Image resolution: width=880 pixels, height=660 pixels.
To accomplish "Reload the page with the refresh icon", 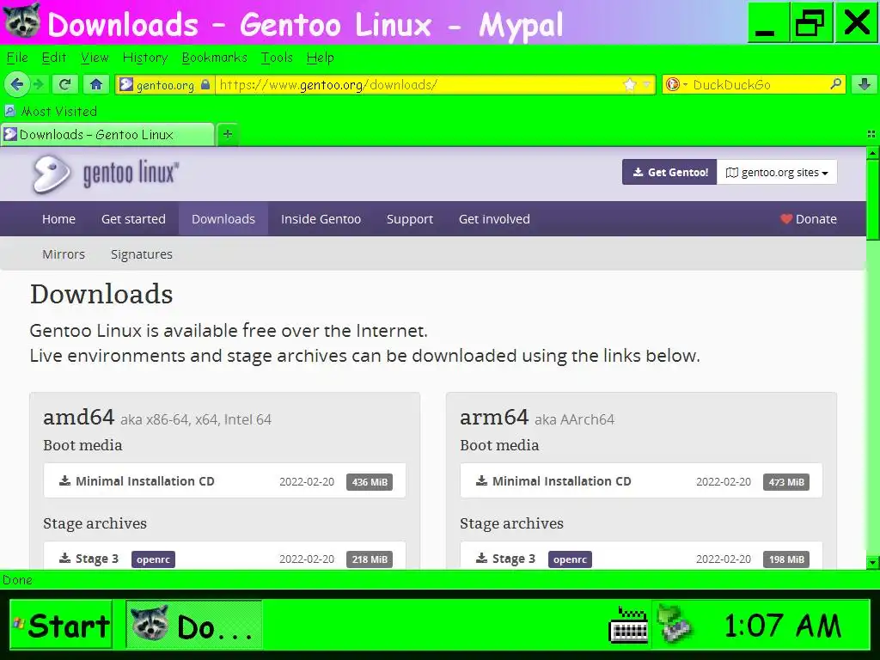I will tap(64, 85).
